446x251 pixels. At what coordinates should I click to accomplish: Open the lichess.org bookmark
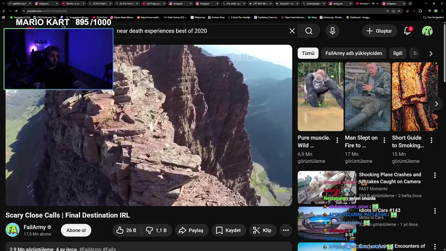[332, 17]
